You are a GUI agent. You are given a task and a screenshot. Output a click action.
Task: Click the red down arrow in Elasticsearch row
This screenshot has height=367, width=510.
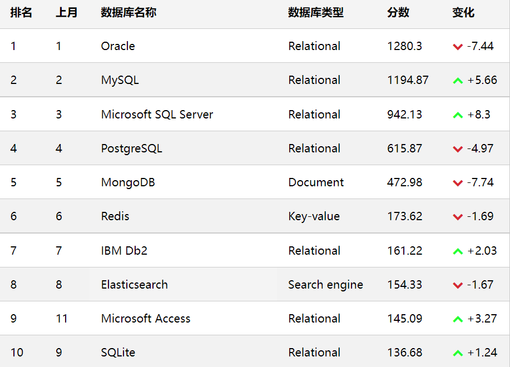point(458,285)
